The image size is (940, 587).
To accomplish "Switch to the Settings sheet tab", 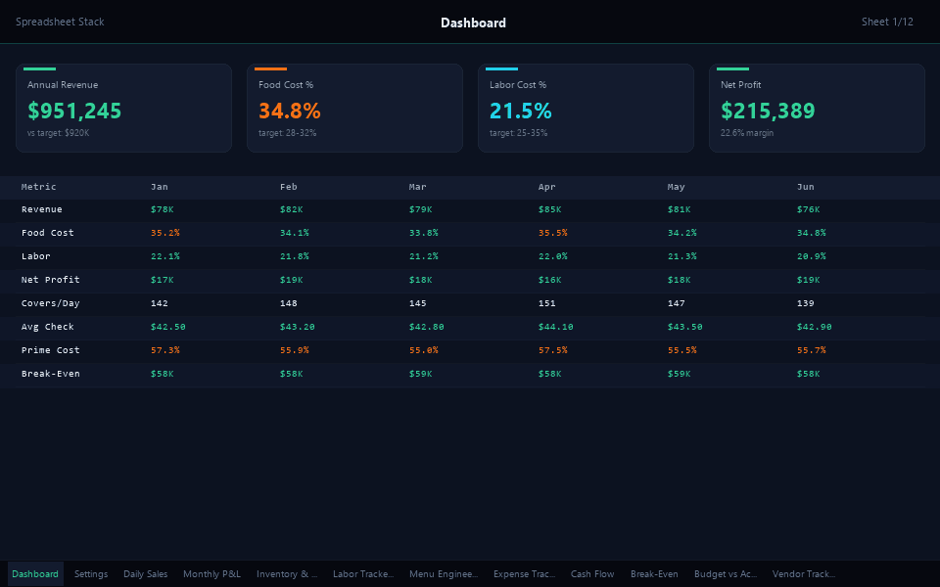I will point(90,574).
